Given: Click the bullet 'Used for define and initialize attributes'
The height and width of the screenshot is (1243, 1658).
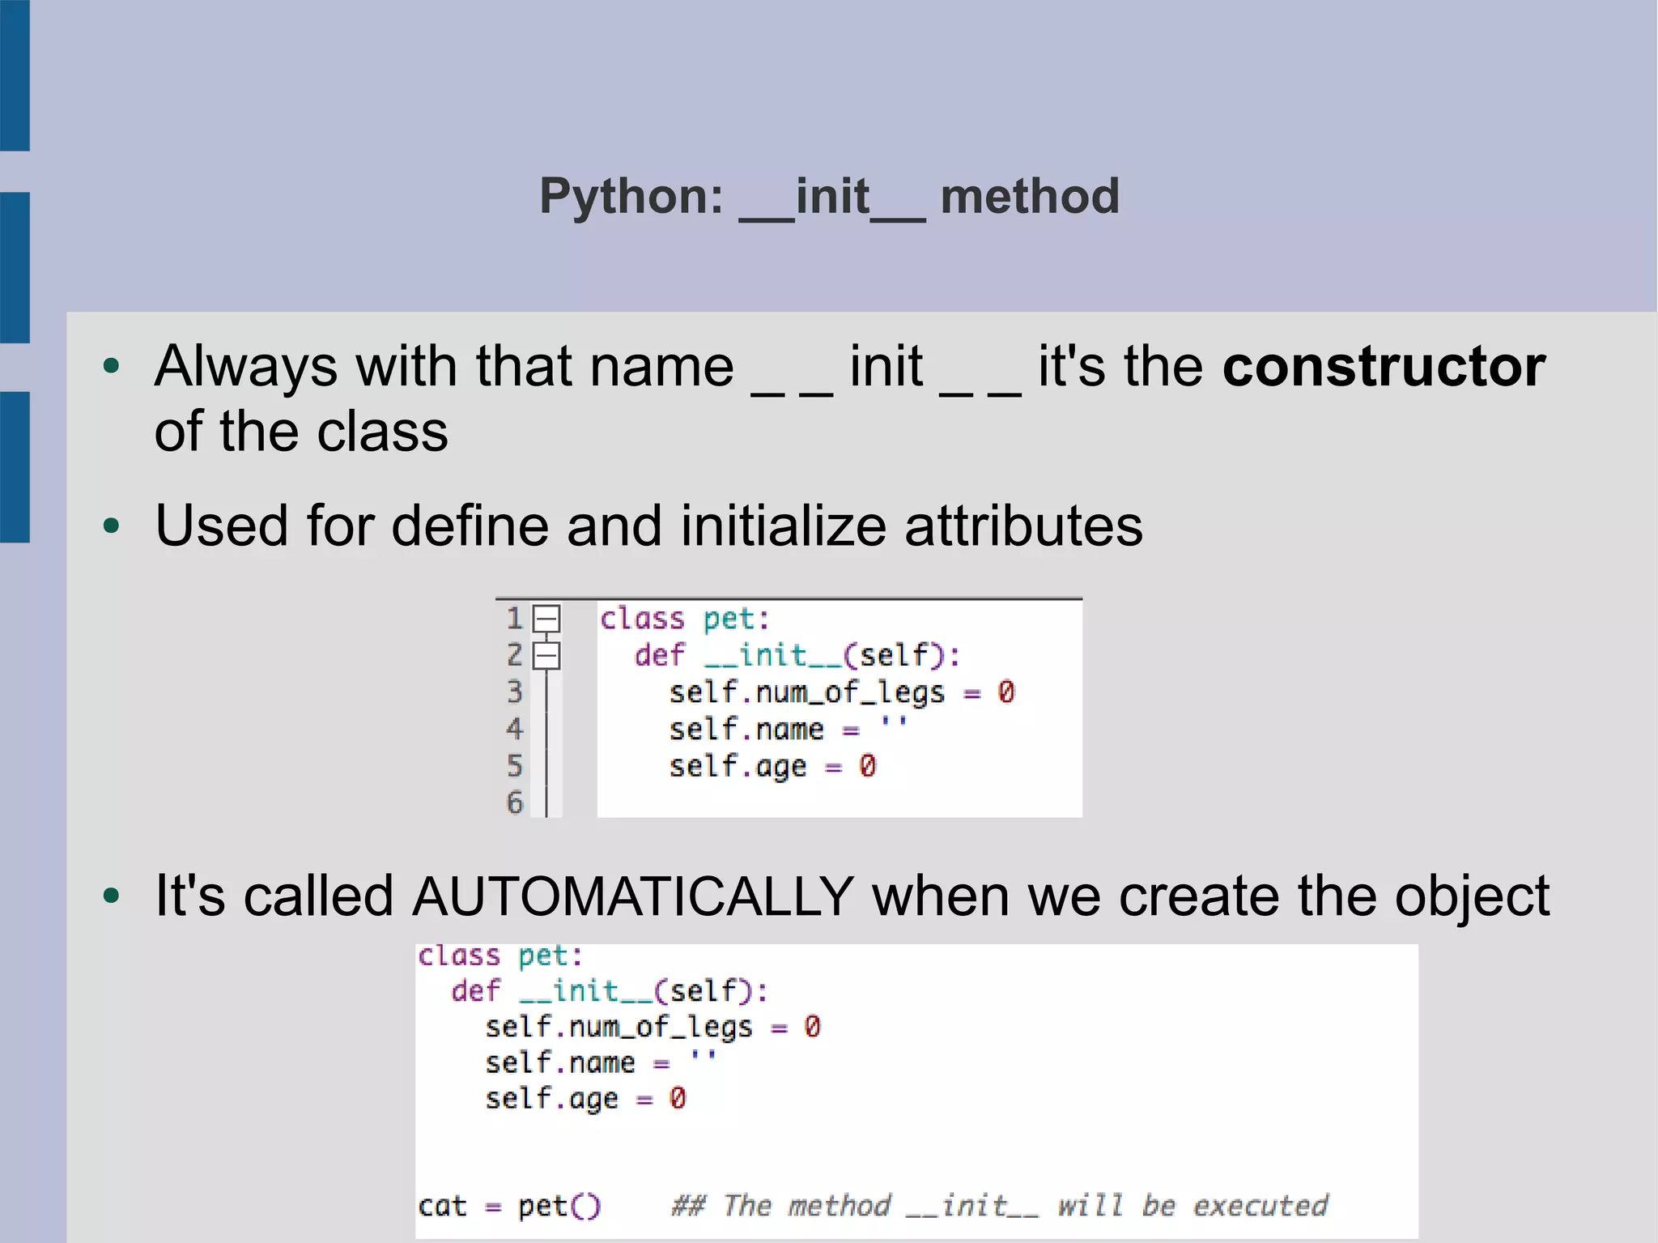Looking at the screenshot, I should [648, 526].
